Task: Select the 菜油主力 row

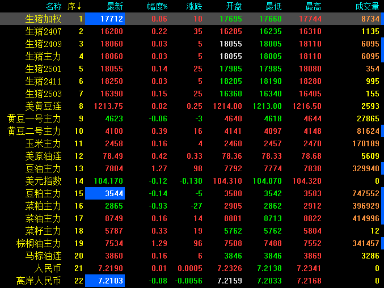Action: (43, 218)
